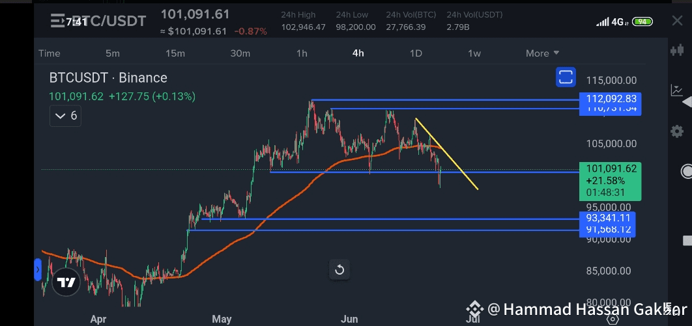Screen dimensions: 692x326
Task: Tap the 85,000.00 price axis label
Action: (609, 271)
